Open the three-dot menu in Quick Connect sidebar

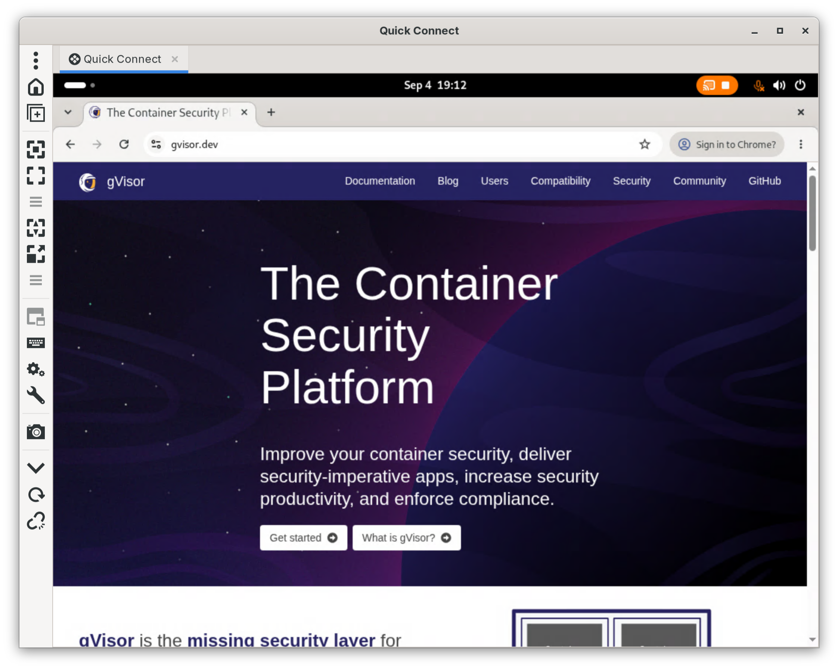coord(36,60)
